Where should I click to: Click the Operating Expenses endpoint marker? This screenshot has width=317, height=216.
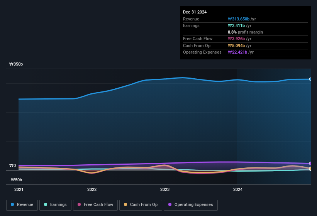tap(310, 163)
